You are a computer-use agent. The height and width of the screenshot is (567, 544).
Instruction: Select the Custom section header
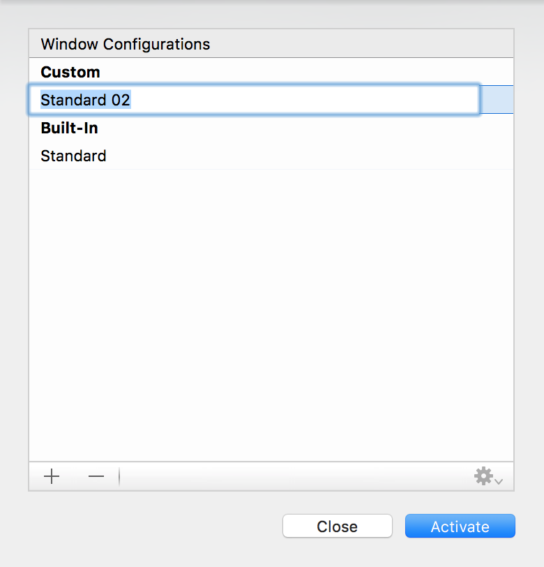[70, 71]
